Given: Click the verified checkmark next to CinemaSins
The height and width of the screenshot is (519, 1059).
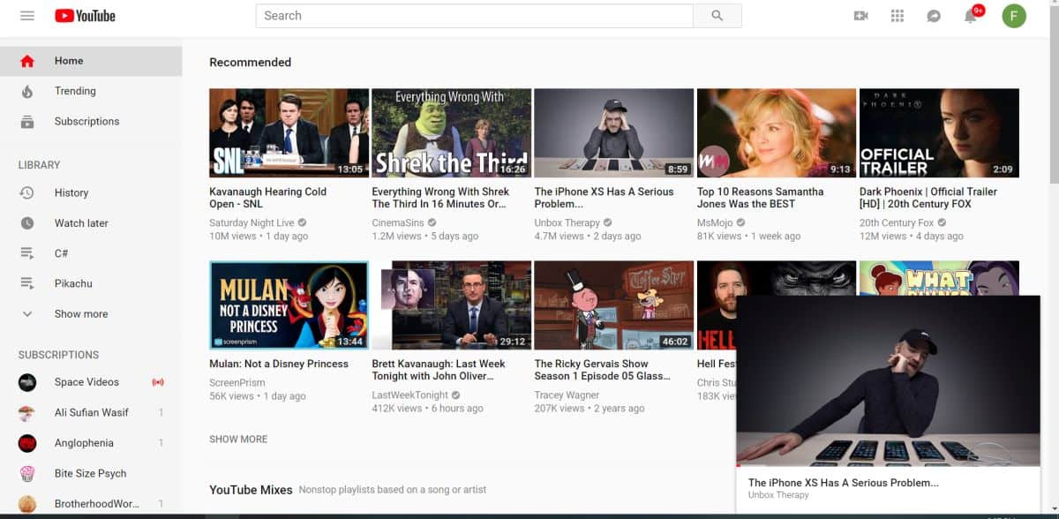Looking at the screenshot, I should 431,222.
